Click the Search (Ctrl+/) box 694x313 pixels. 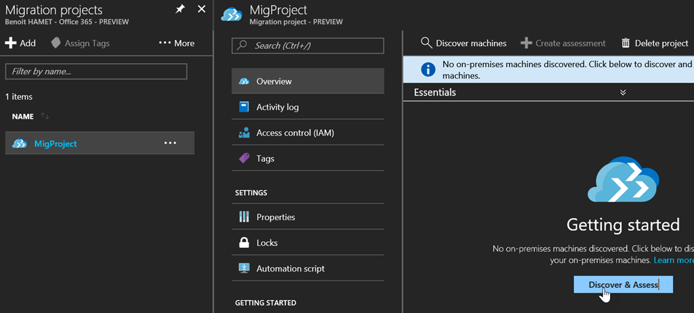pos(308,45)
